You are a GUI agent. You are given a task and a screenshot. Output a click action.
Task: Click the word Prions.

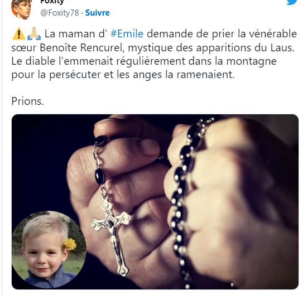(x=28, y=101)
